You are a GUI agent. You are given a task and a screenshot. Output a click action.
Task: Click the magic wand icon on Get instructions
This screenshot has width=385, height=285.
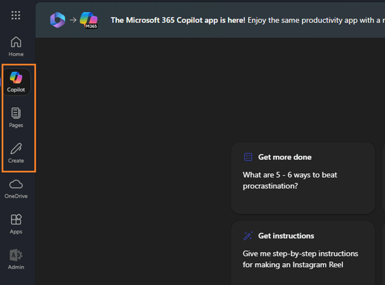[248, 236]
